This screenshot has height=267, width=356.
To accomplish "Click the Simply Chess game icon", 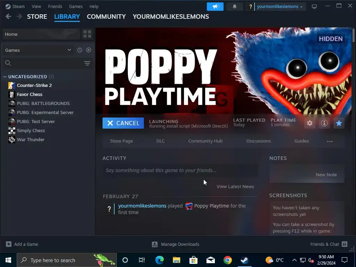I will point(12,131).
